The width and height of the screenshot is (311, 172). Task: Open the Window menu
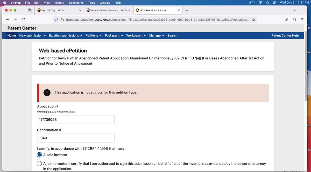[105, 3]
